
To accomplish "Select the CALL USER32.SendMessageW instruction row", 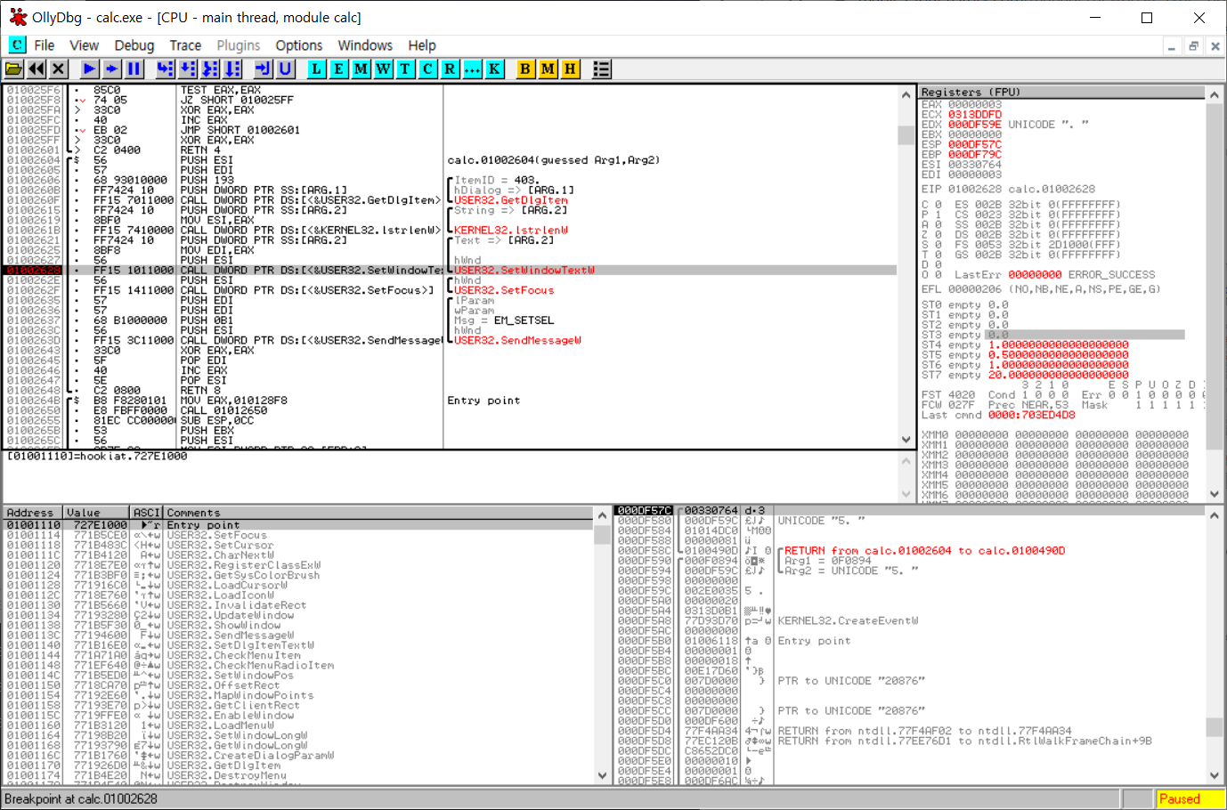I will tap(450, 340).
